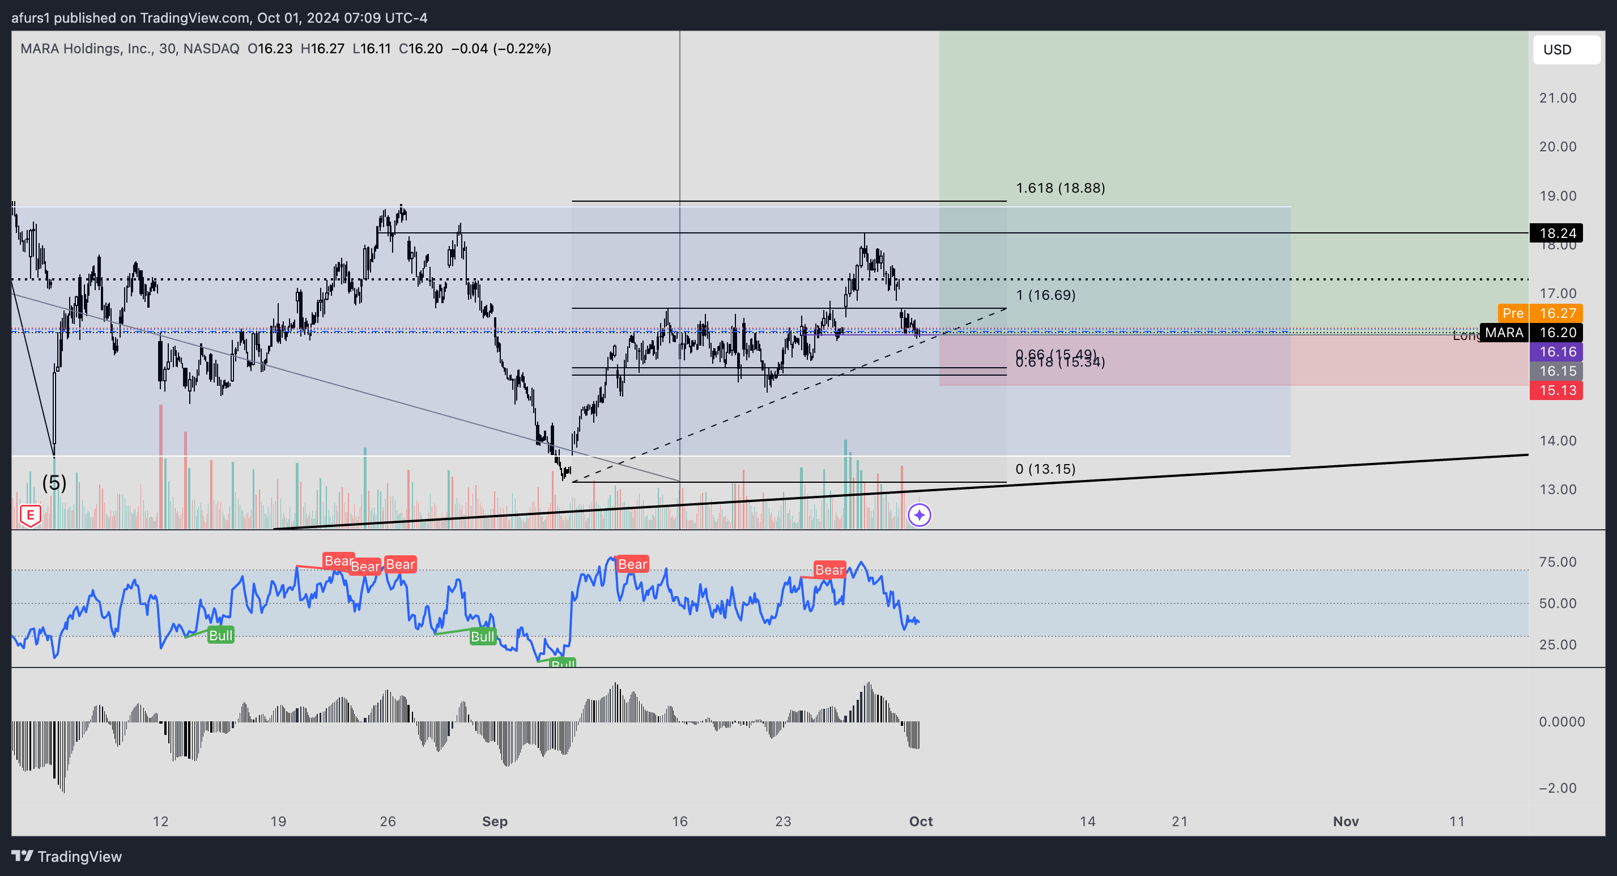Click the Bull label below RSI at 25
Viewport: 1617px width, 876px height.
click(563, 662)
